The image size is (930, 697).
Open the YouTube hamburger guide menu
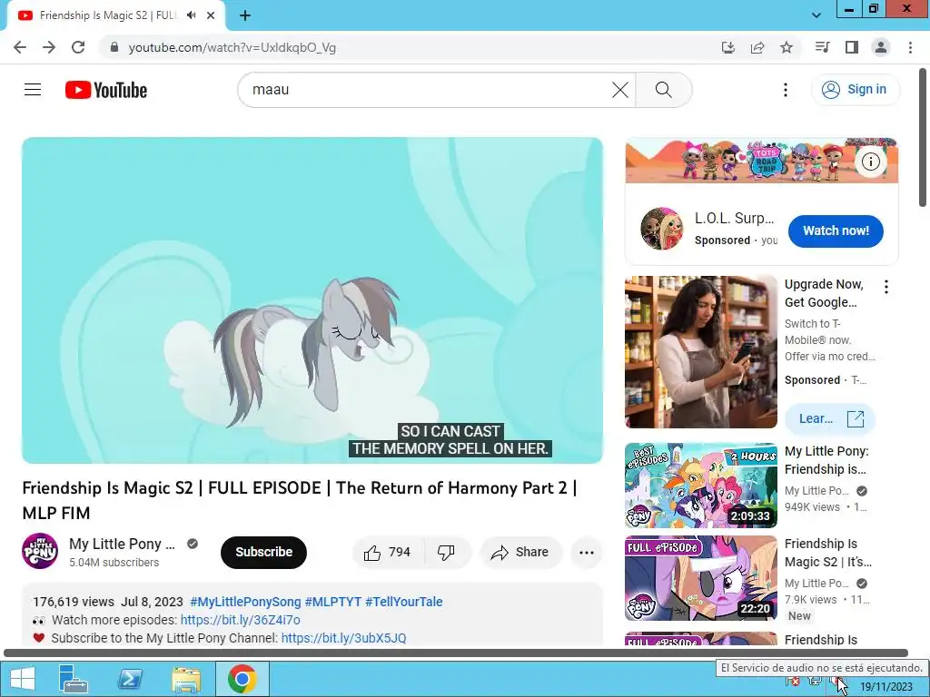tap(33, 90)
